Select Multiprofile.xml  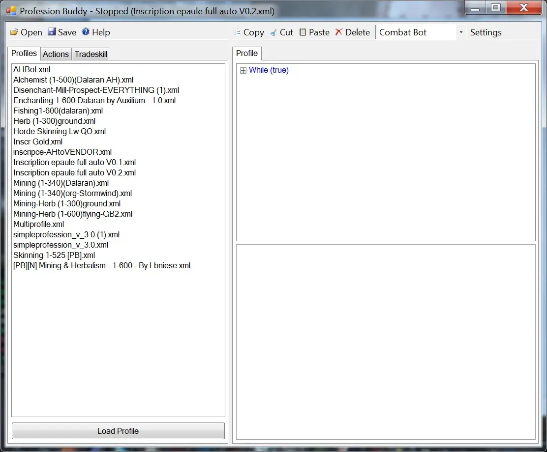(39, 224)
